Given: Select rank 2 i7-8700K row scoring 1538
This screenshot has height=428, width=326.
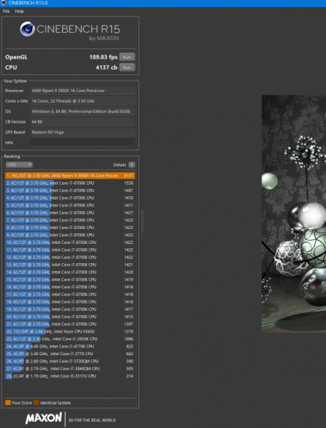Looking at the screenshot, I should (x=70, y=183).
